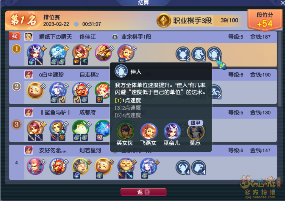Open player 糖纸下の晴天 avatar
The height and width of the screenshot is (201, 285).
pyautogui.click(x=29, y=37)
